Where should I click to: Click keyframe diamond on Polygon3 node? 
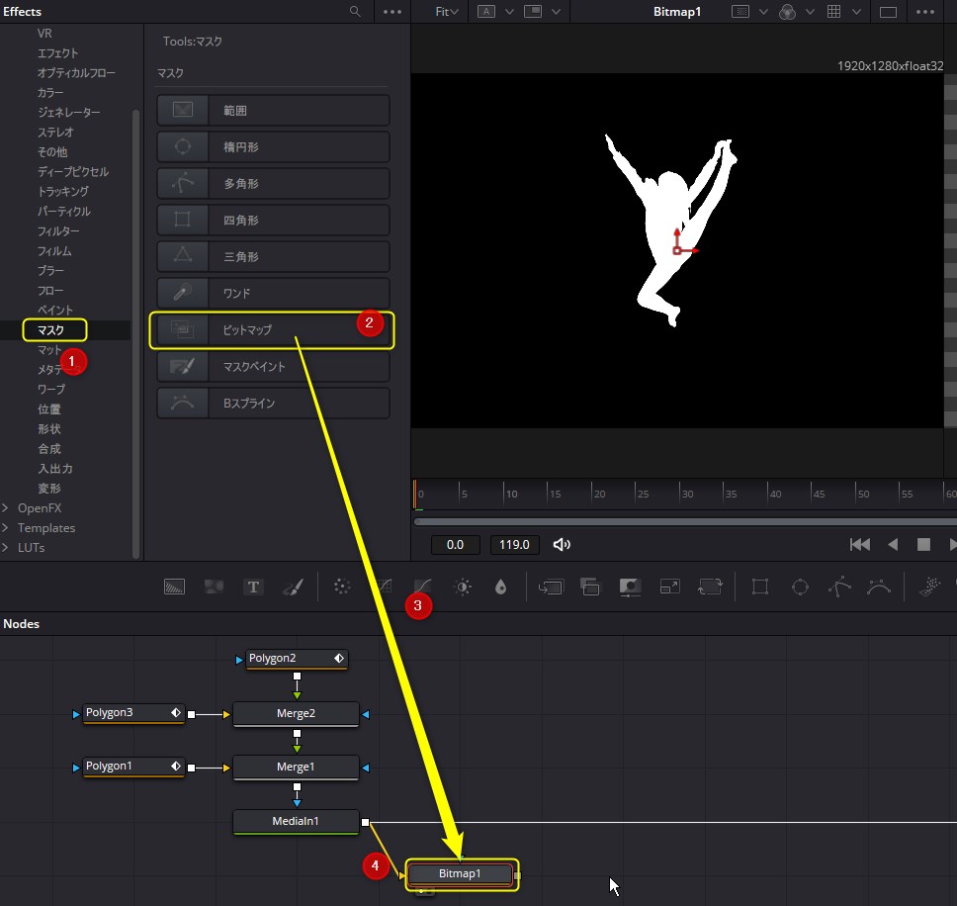click(176, 712)
